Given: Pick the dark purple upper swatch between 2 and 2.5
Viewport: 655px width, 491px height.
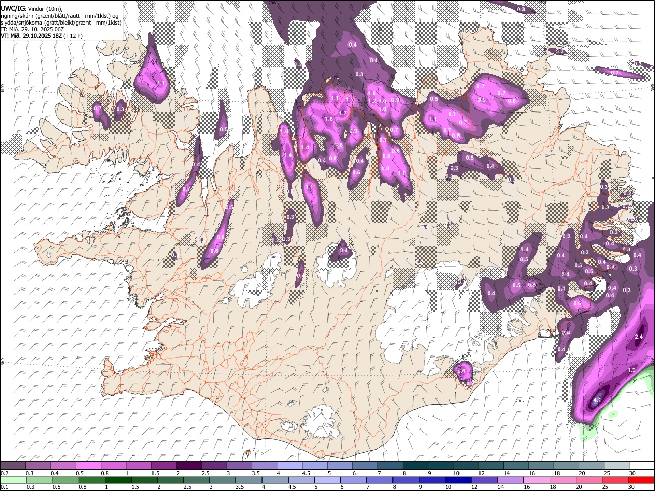Looking at the screenshot, I should pos(189,466).
